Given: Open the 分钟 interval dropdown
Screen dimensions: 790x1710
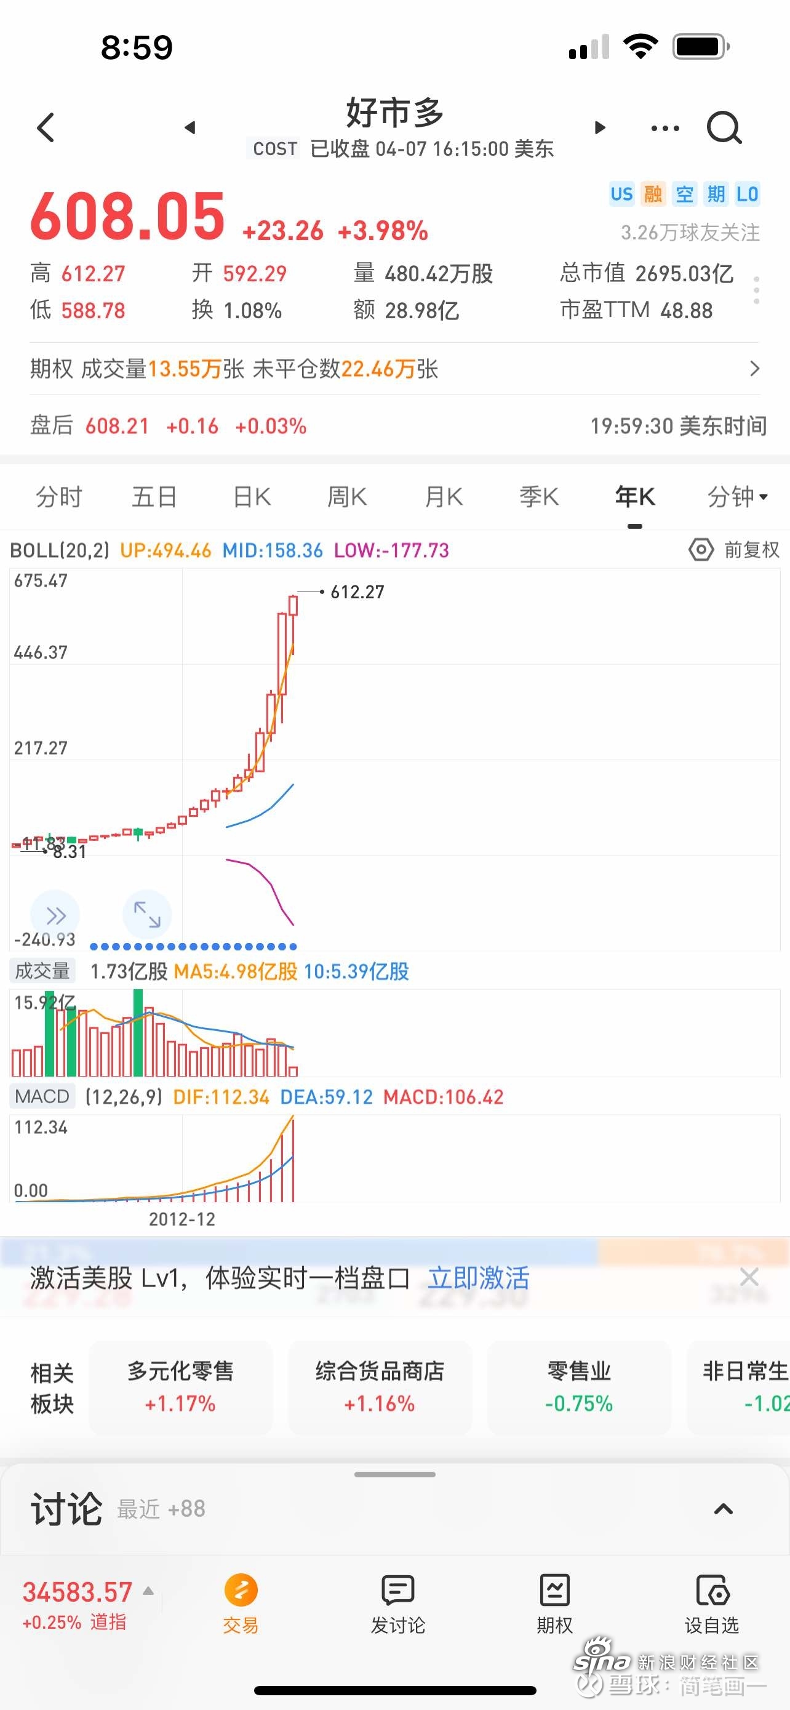Looking at the screenshot, I should [737, 497].
